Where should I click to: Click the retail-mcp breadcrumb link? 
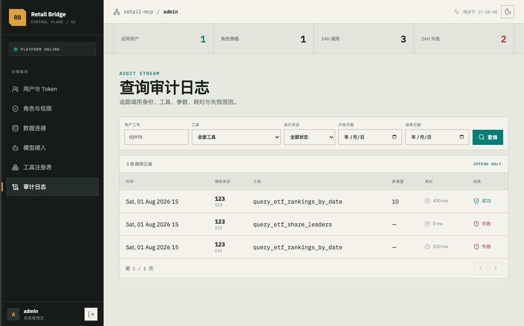pos(138,12)
